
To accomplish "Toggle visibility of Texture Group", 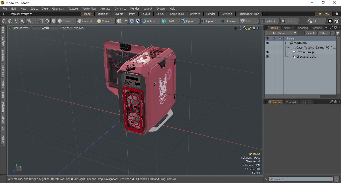I will tap(267, 52).
